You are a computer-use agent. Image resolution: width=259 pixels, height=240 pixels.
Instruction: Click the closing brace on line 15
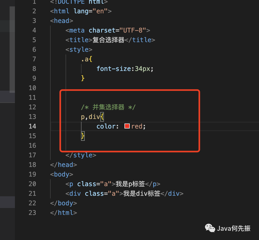83,136
